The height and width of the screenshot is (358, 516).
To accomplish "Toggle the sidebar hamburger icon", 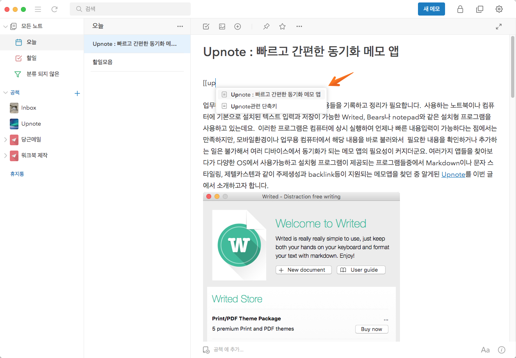I will (38, 9).
